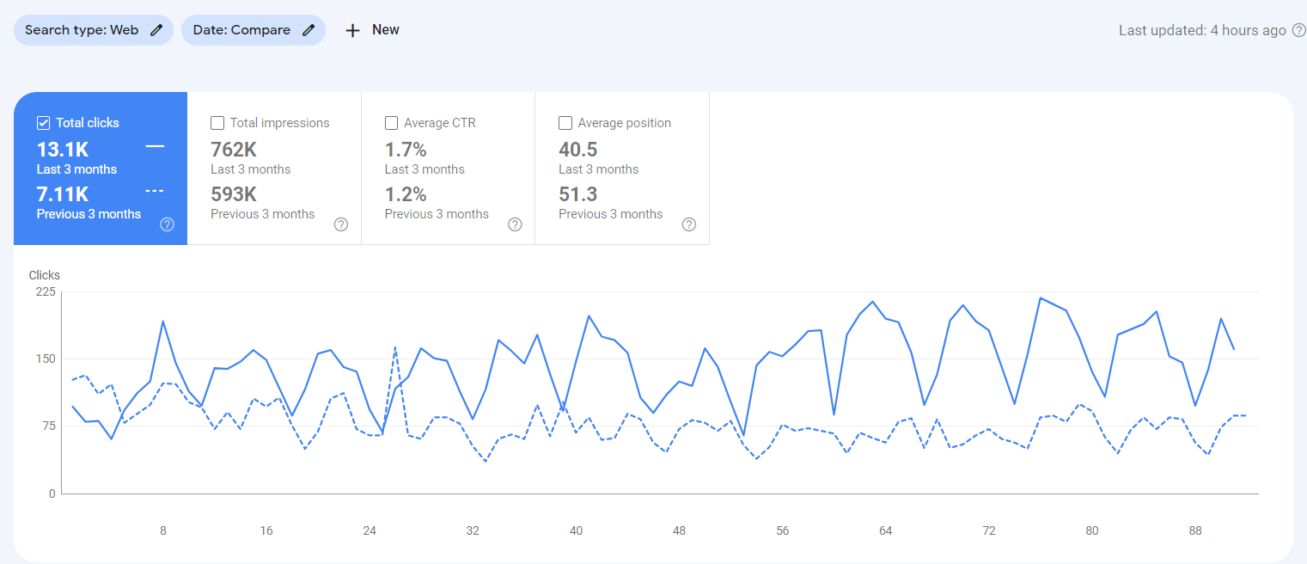Enable the Total impressions checkbox
This screenshot has width=1307, height=564.
tap(217, 123)
